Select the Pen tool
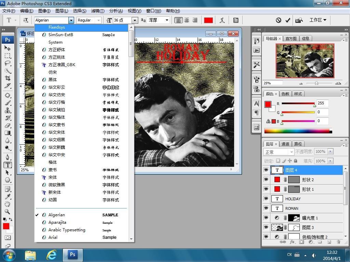This screenshot has width=350, height=262. coord(8,157)
